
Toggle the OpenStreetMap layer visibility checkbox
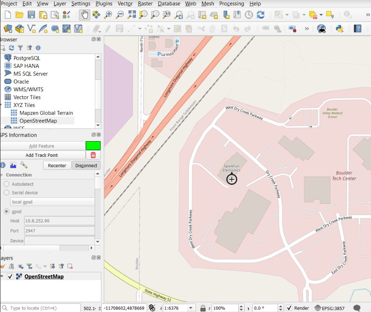(10, 276)
